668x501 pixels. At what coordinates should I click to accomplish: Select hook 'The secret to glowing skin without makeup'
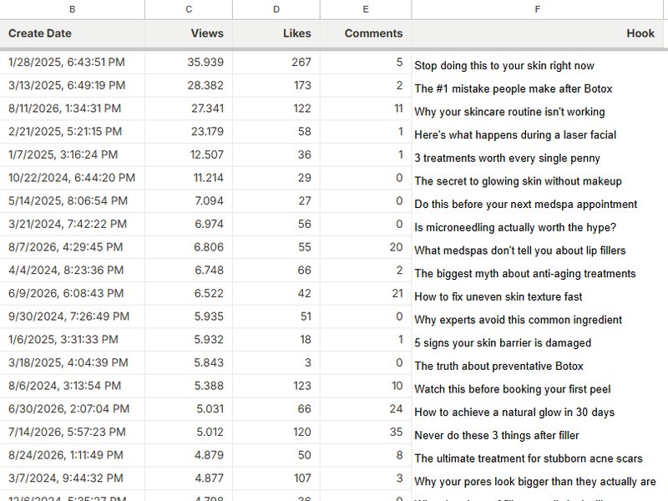coord(538,180)
